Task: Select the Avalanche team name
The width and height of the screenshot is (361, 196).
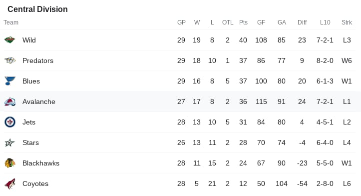Action: [38, 101]
